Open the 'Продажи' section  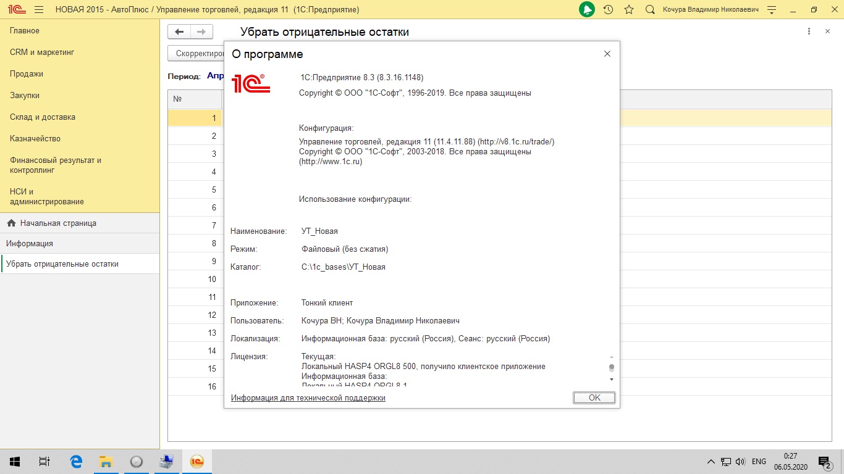point(80,74)
